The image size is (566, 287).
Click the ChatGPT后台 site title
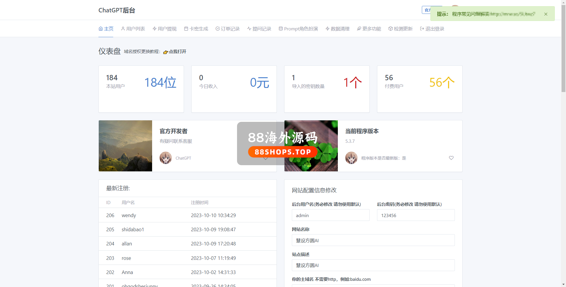tap(117, 10)
